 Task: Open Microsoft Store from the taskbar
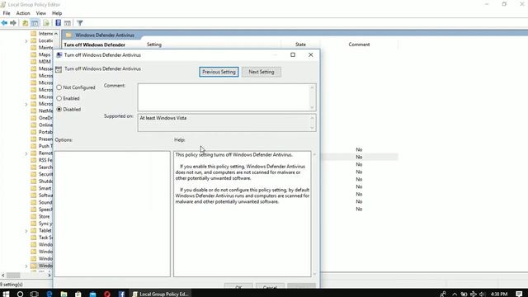(78, 294)
